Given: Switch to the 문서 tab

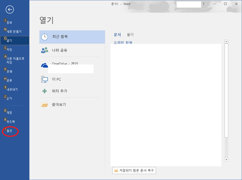Looking at the screenshot, I should pos(117,35).
